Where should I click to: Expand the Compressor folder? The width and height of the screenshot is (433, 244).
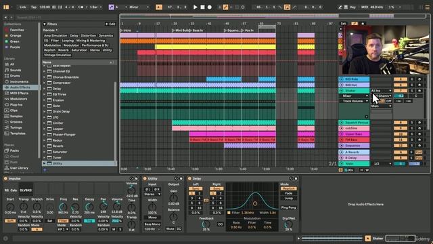coord(44,83)
